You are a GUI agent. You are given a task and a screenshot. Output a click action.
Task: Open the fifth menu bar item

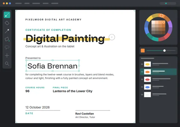pyautogui.click(x=55, y=3)
